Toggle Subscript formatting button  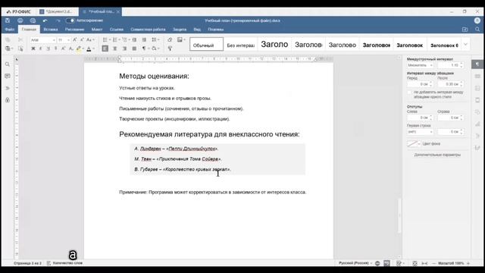(x=70, y=49)
